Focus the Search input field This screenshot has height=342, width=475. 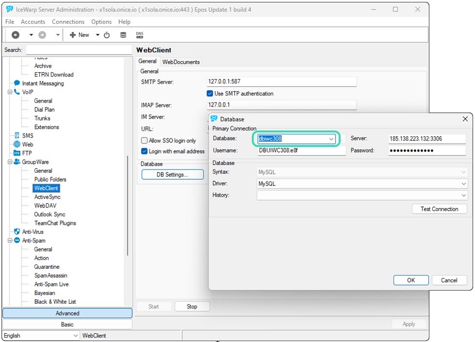[x=79, y=50]
